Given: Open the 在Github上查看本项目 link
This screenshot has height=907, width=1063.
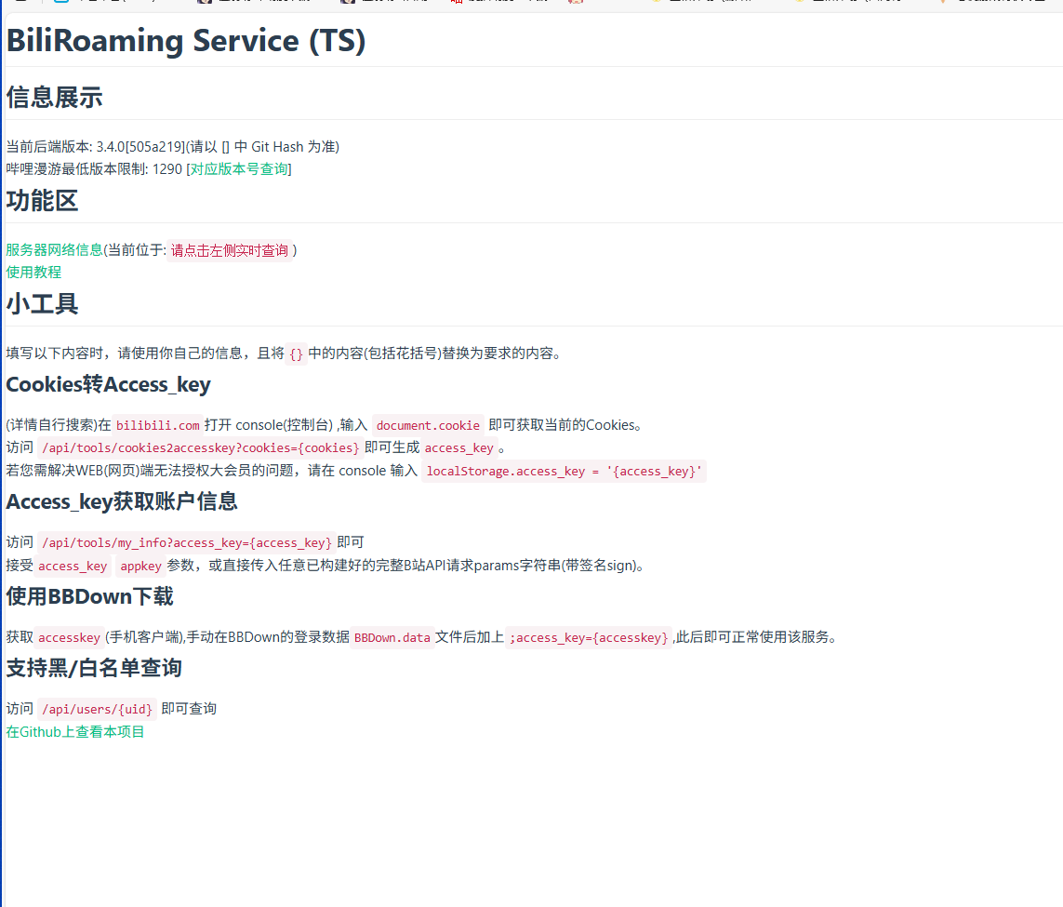Looking at the screenshot, I should click(x=74, y=731).
